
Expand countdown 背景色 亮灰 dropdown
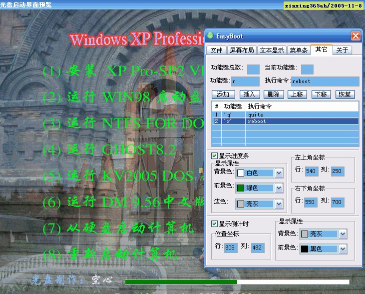(x=343, y=234)
